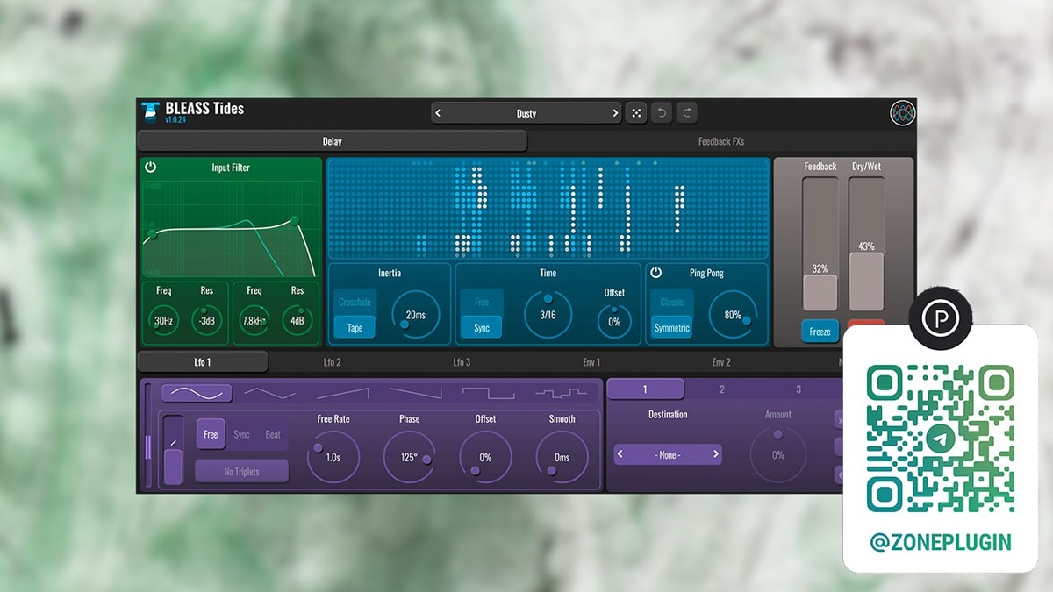This screenshot has width=1053, height=592.
Task: Click the BLEASS Tides logo icon
Action: (x=150, y=111)
